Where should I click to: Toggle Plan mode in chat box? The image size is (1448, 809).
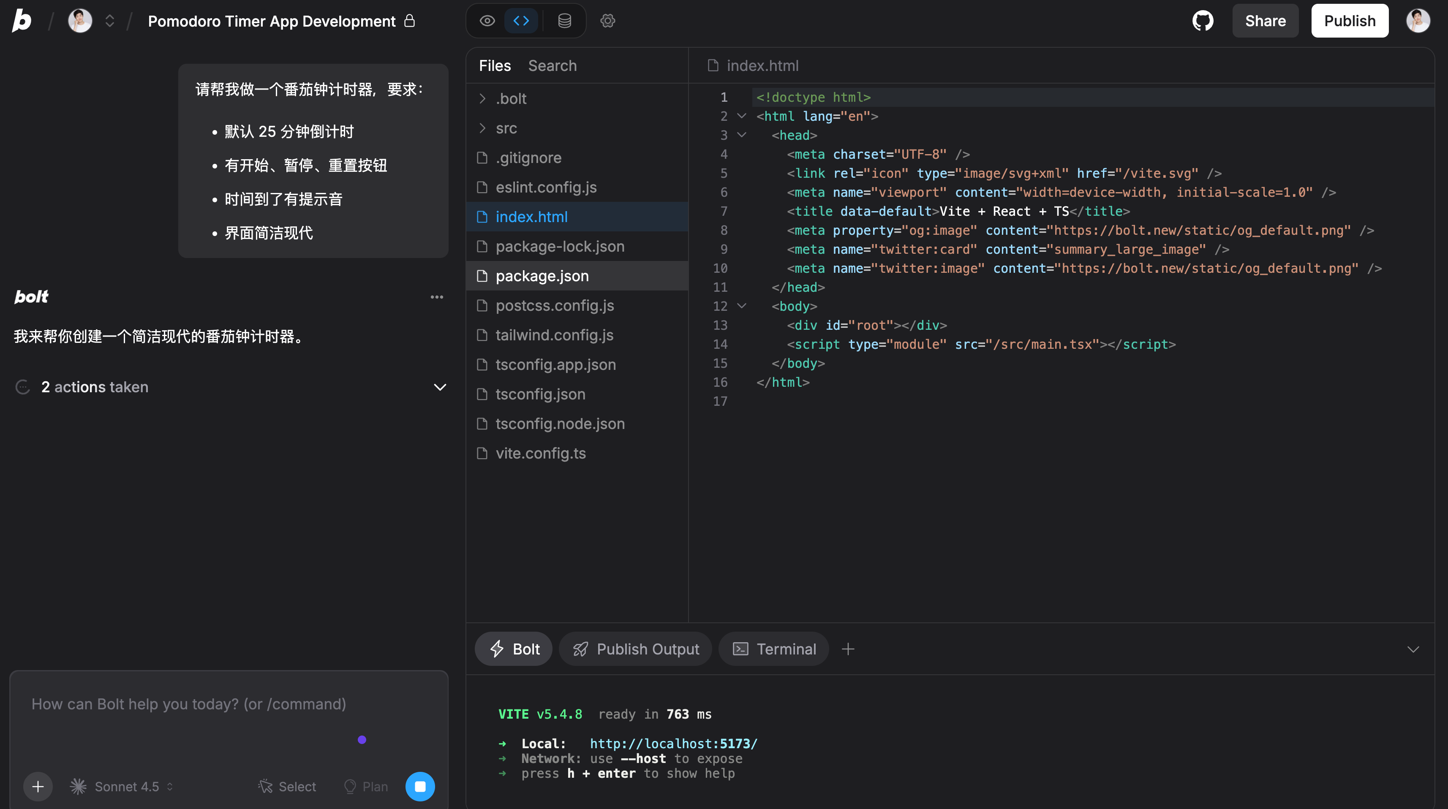pyautogui.click(x=366, y=787)
